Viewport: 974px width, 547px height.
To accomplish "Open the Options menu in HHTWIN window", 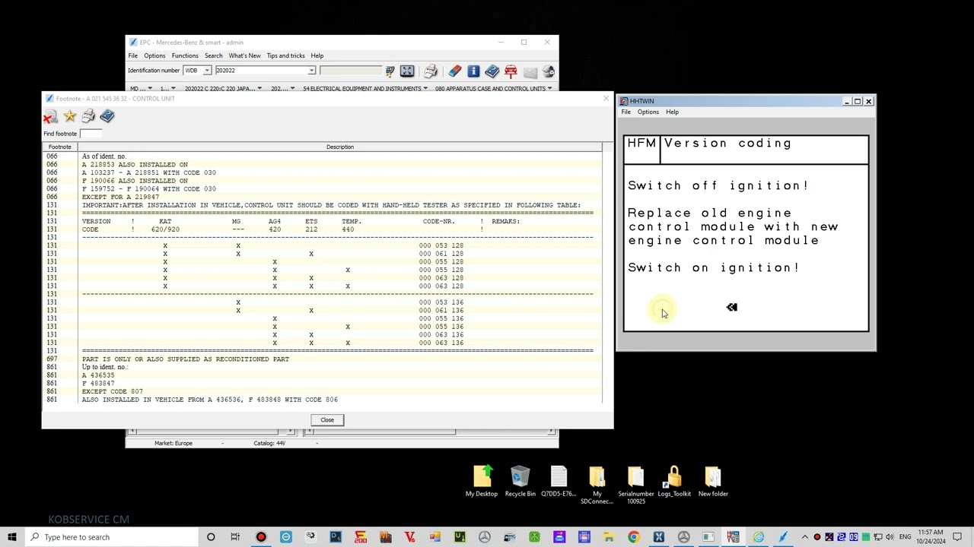I will [648, 112].
